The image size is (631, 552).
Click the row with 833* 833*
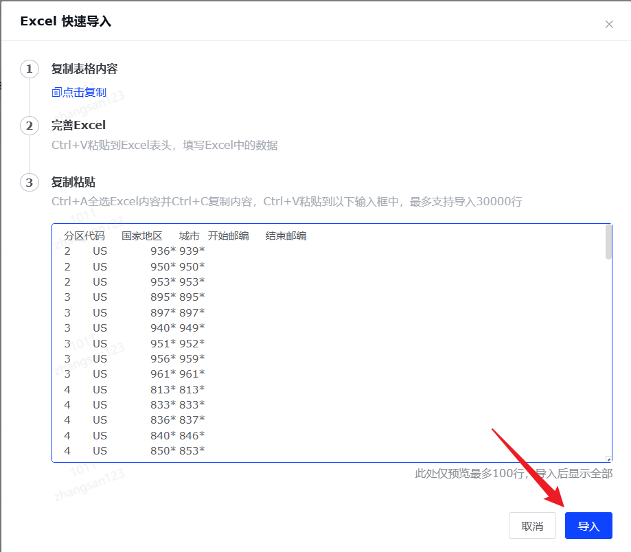(135, 405)
